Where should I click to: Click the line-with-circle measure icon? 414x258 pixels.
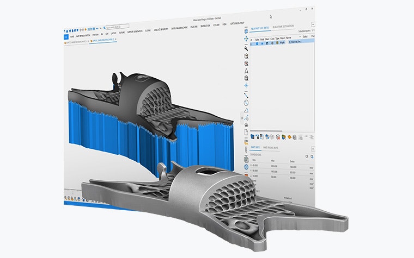(x=246, y=118)
